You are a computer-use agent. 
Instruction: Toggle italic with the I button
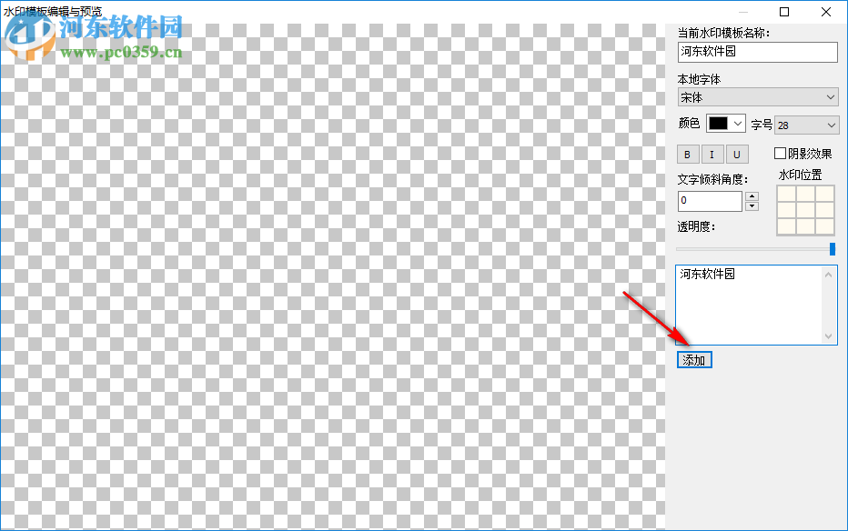[x=712, y=155]
